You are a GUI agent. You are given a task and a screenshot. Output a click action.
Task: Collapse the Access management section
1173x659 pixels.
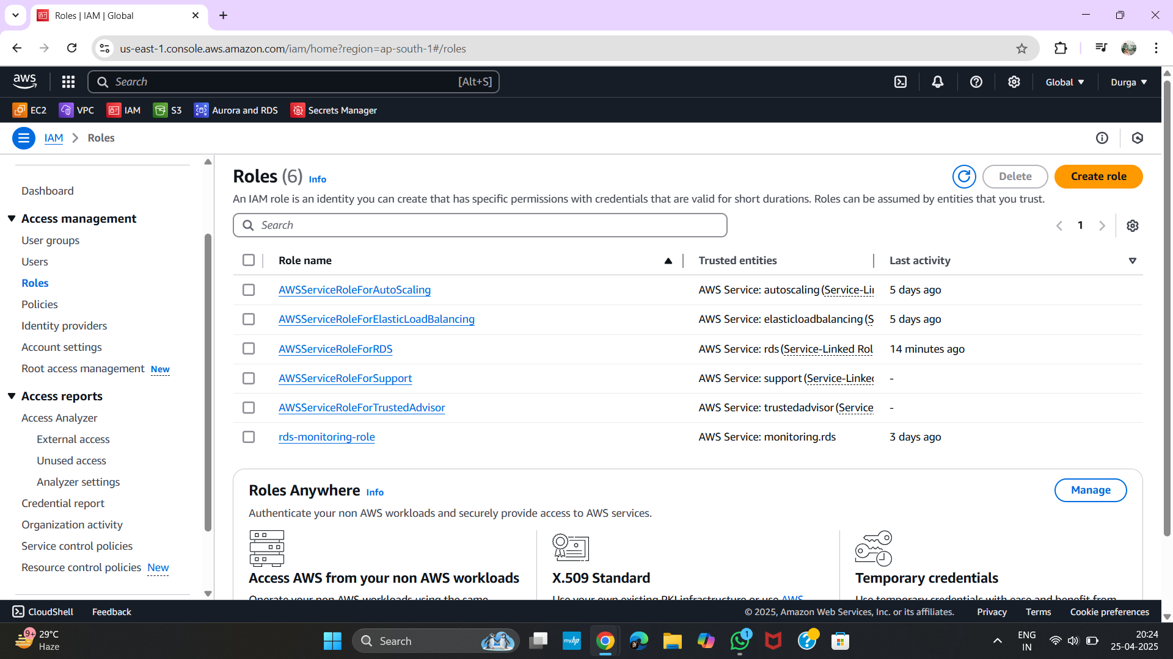(x=12, y=218)
